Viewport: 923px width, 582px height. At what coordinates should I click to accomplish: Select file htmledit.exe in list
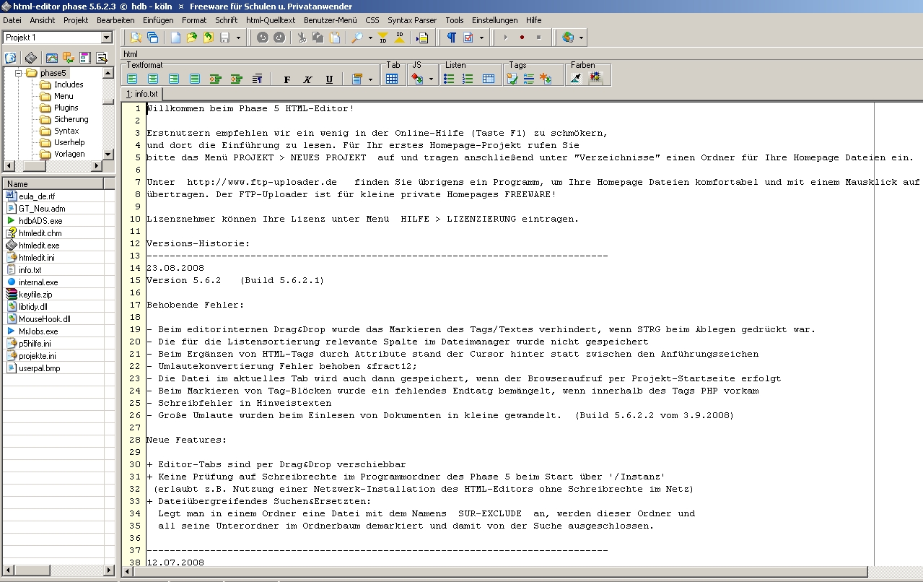[39, 246]
